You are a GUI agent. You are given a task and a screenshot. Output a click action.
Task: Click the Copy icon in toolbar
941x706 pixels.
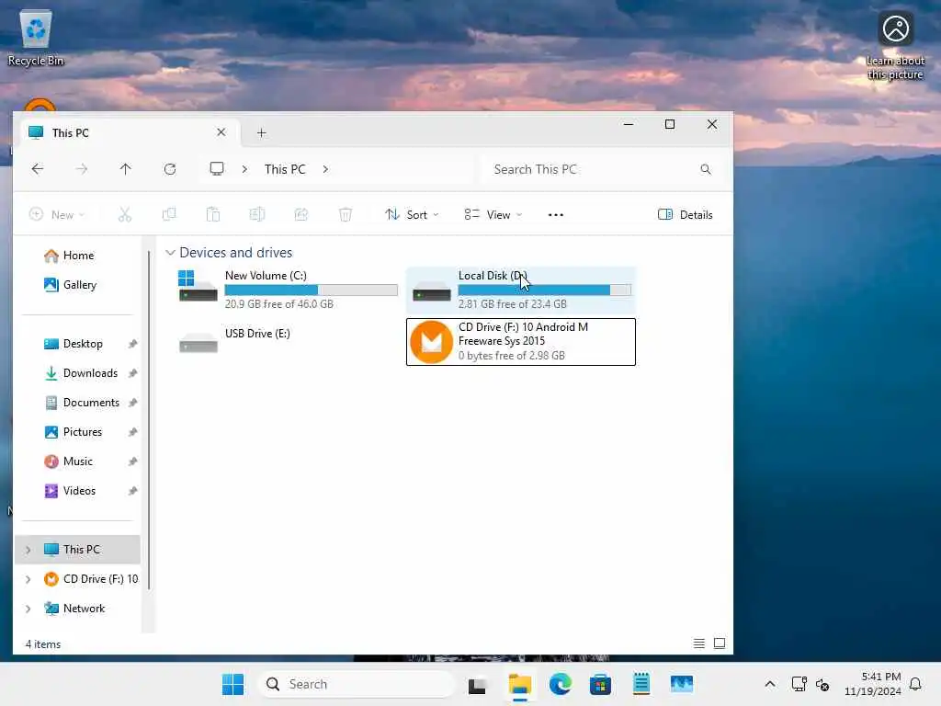(169, 214)
